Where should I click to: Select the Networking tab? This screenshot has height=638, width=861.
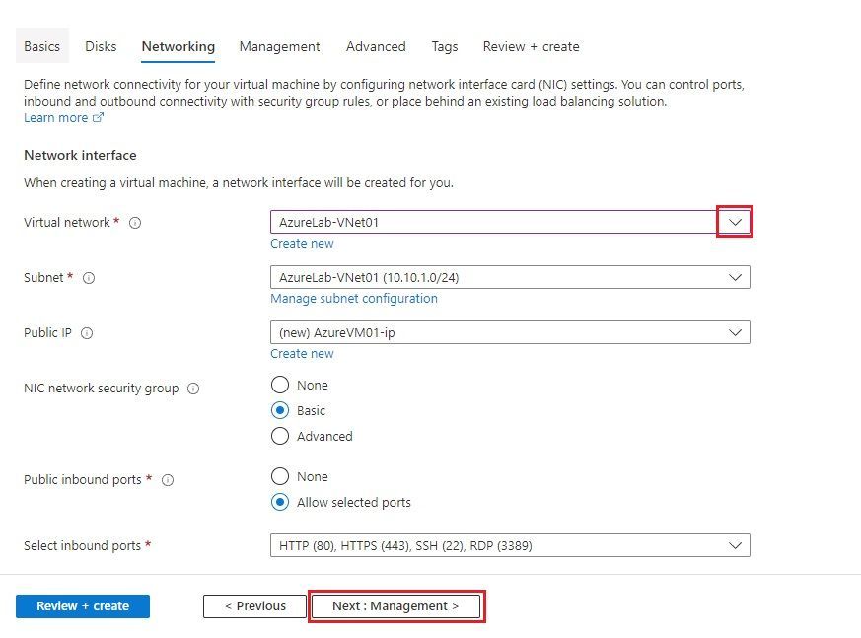178,46
